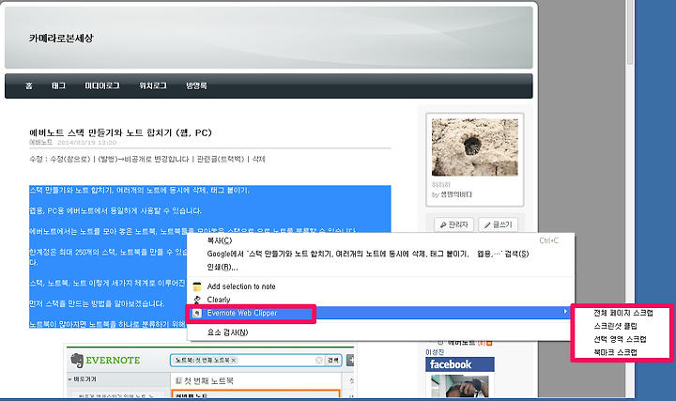The height and width of the screenshot is (401, 676).
Task: Click the highlighted line starting 한계정은 최대 250개의
Action: pos(108,252)
